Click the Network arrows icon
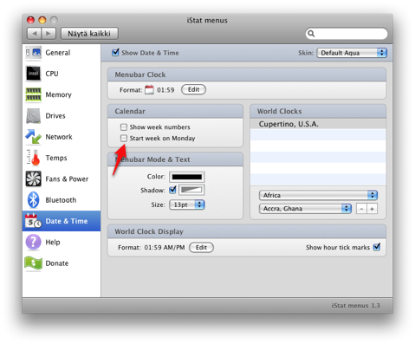Viewport: 415px width, 344px height. (34, 137)
